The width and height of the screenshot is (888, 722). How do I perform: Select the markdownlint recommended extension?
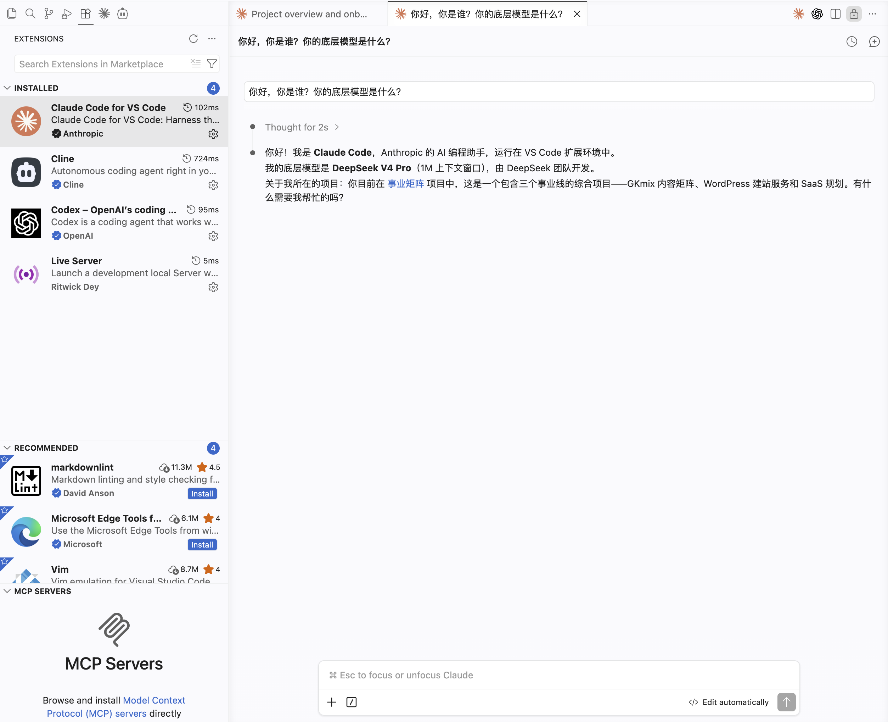click(114, 481)
